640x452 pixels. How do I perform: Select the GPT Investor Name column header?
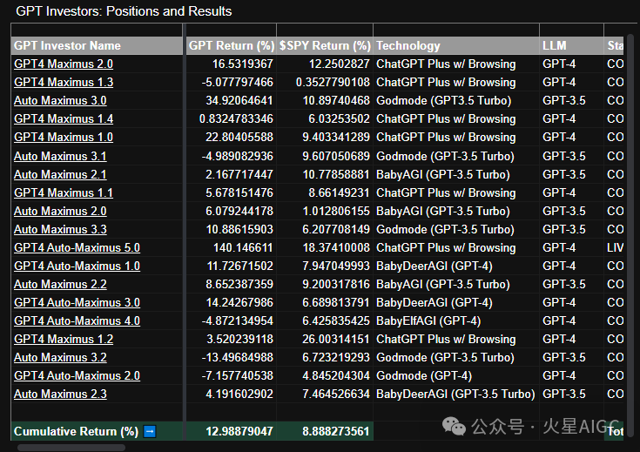(68, 45)
